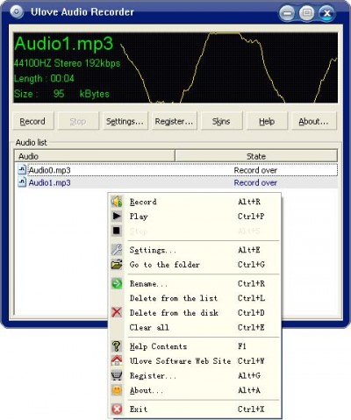
Task: Click the green arrow Rename icon
Action: point(117,283)
